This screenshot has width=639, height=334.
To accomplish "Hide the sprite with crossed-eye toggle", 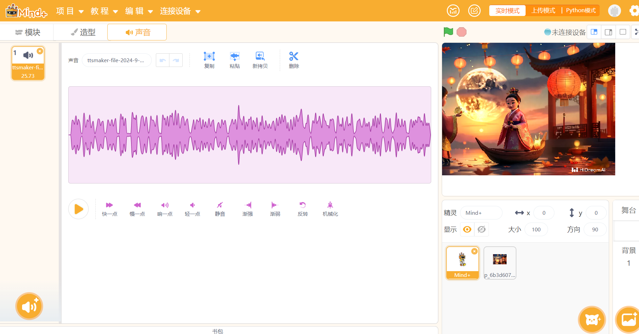I will (x=481, y=229).
